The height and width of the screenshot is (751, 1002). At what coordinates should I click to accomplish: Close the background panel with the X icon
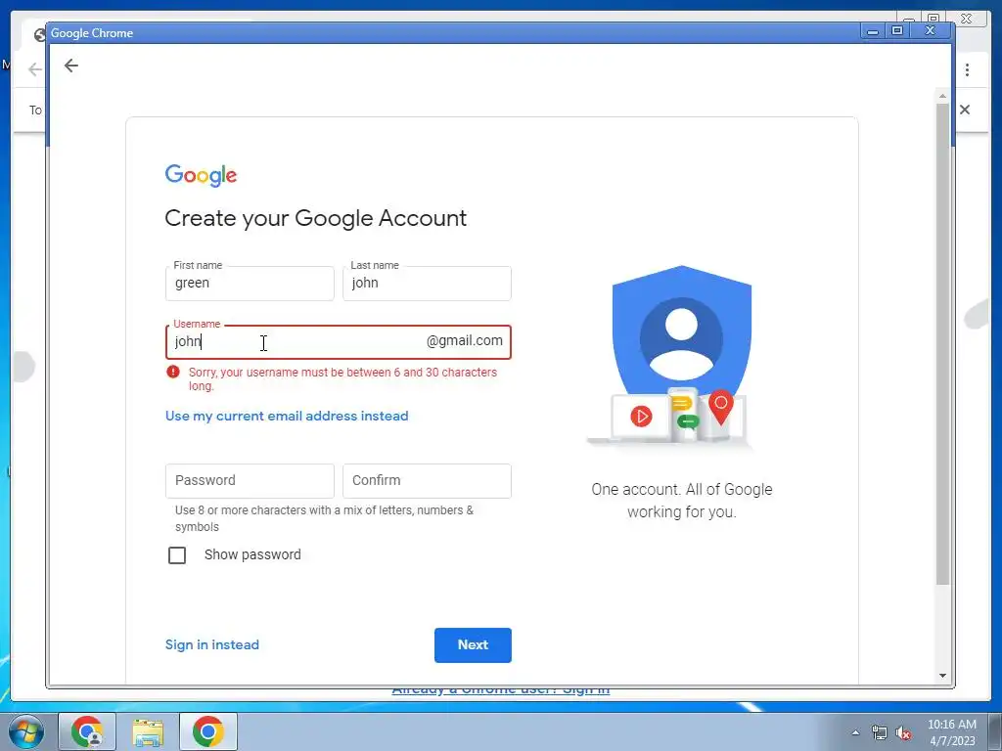tap(965, 110)
